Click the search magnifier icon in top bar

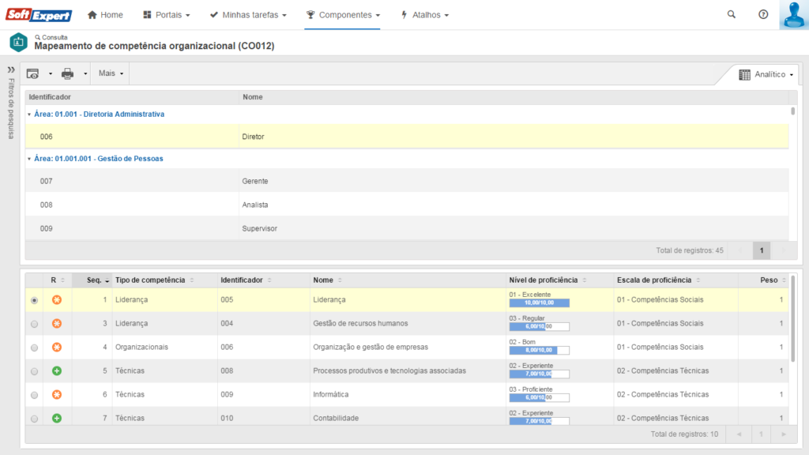pyautogui.click(x=731, y=14)
